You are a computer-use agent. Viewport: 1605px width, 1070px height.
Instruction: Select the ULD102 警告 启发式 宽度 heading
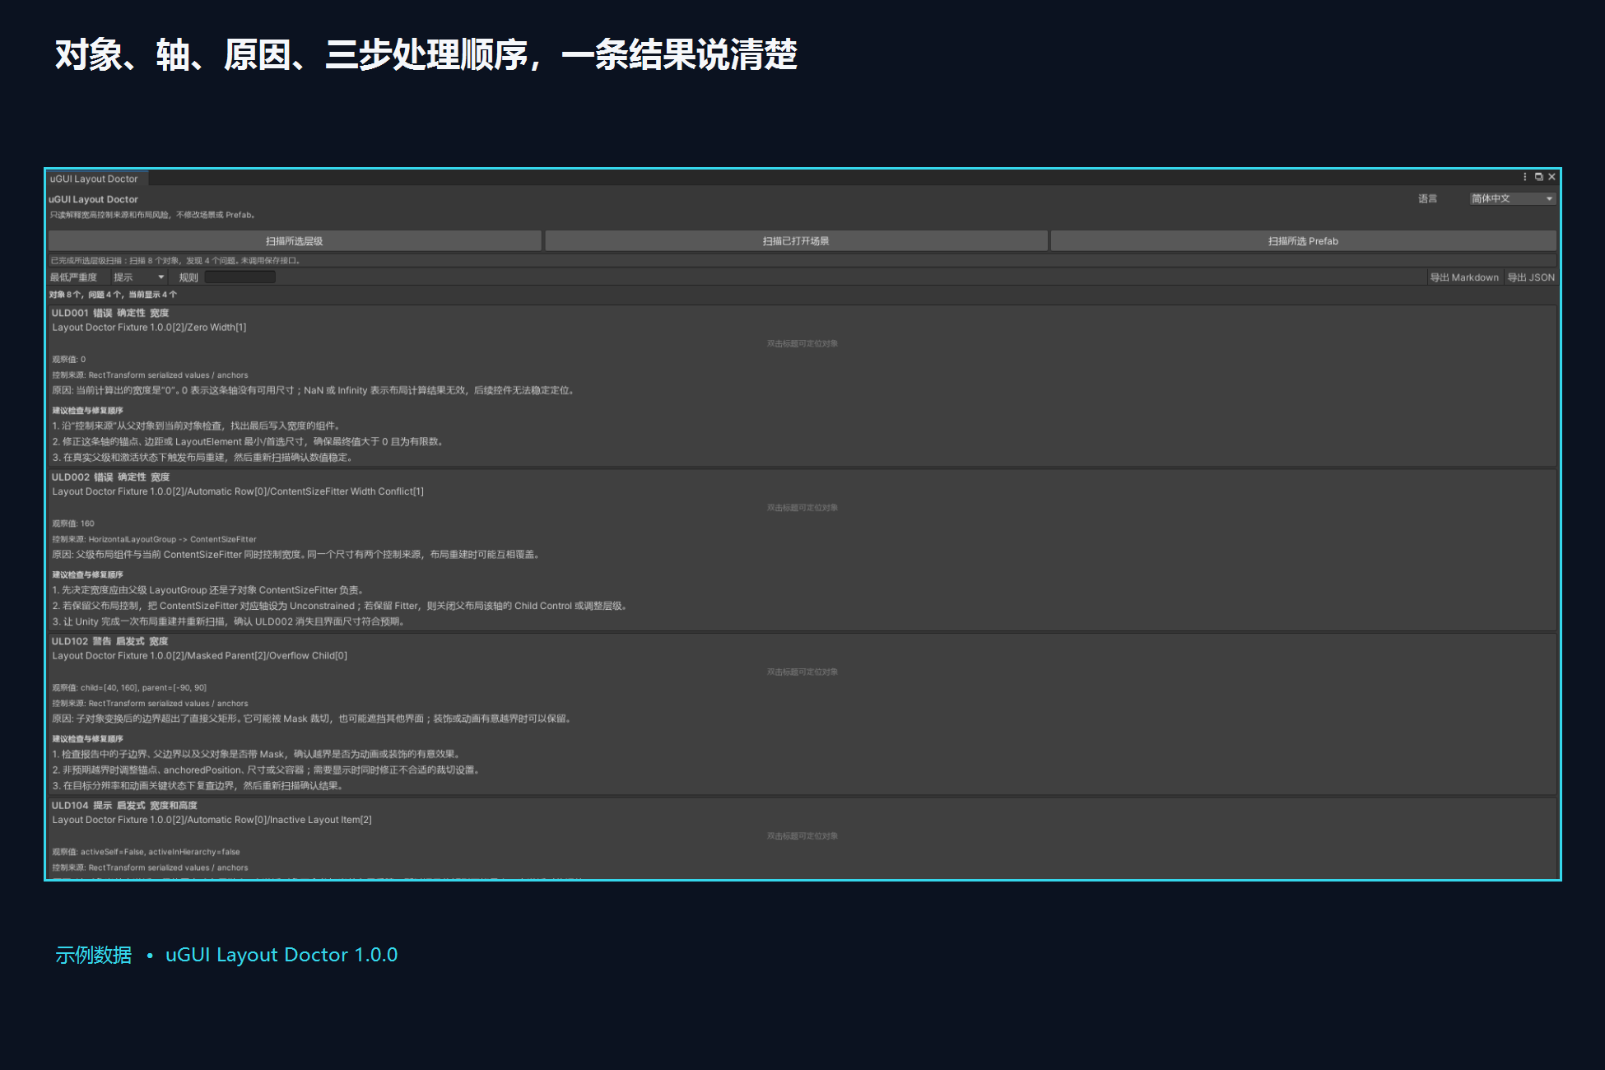[109, 641]
